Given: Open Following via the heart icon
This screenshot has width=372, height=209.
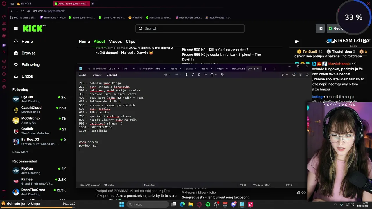Looking at the screenshot, I should (16, 65).
